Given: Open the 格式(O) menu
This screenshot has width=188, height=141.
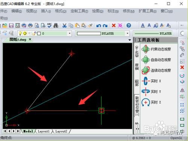Looking at the screenshot, I should point(61,11).
